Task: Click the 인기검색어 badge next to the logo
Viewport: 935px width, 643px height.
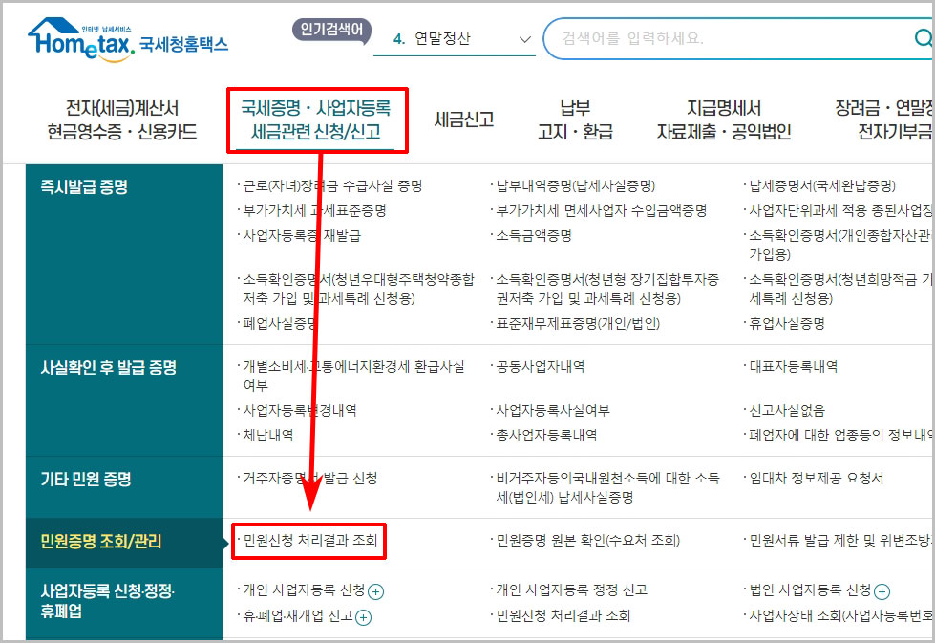Action: (x=330, y=30)
